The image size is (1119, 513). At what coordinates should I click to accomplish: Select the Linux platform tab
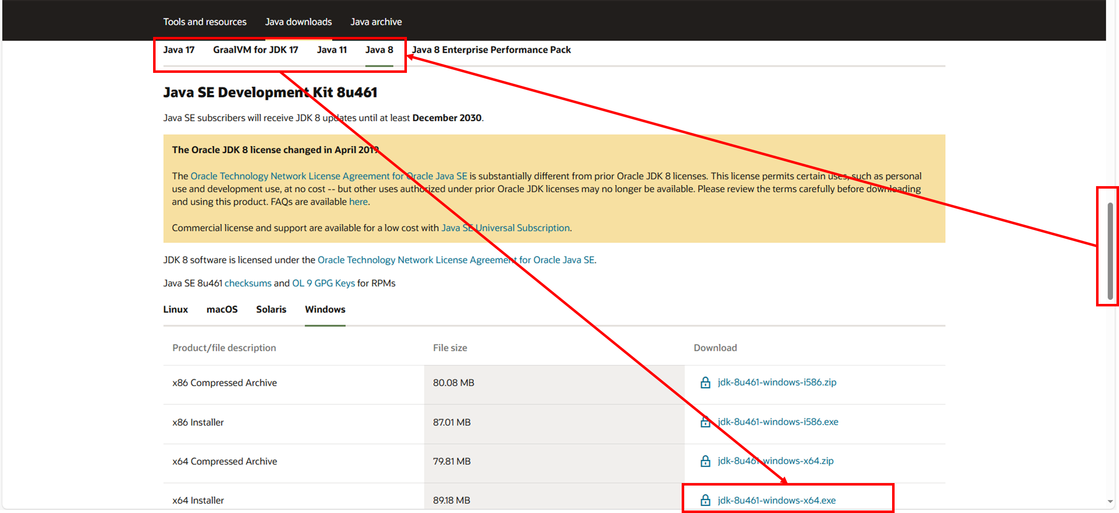click(x=176, y=309)
